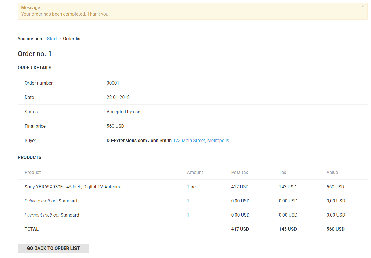This screenshot has height=258, width=371.
Task: Click the Order list breadcrumb text
Action: tap(72, 39)
